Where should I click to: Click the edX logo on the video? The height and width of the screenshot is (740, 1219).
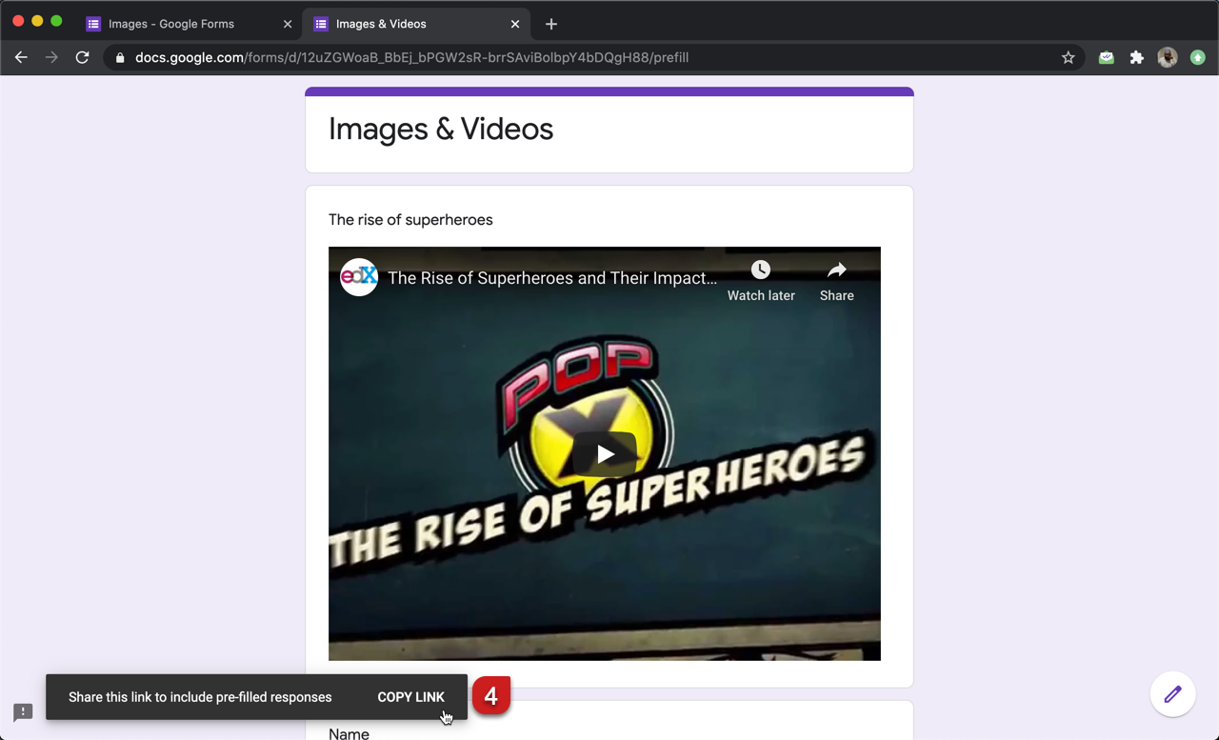point(358,277)
